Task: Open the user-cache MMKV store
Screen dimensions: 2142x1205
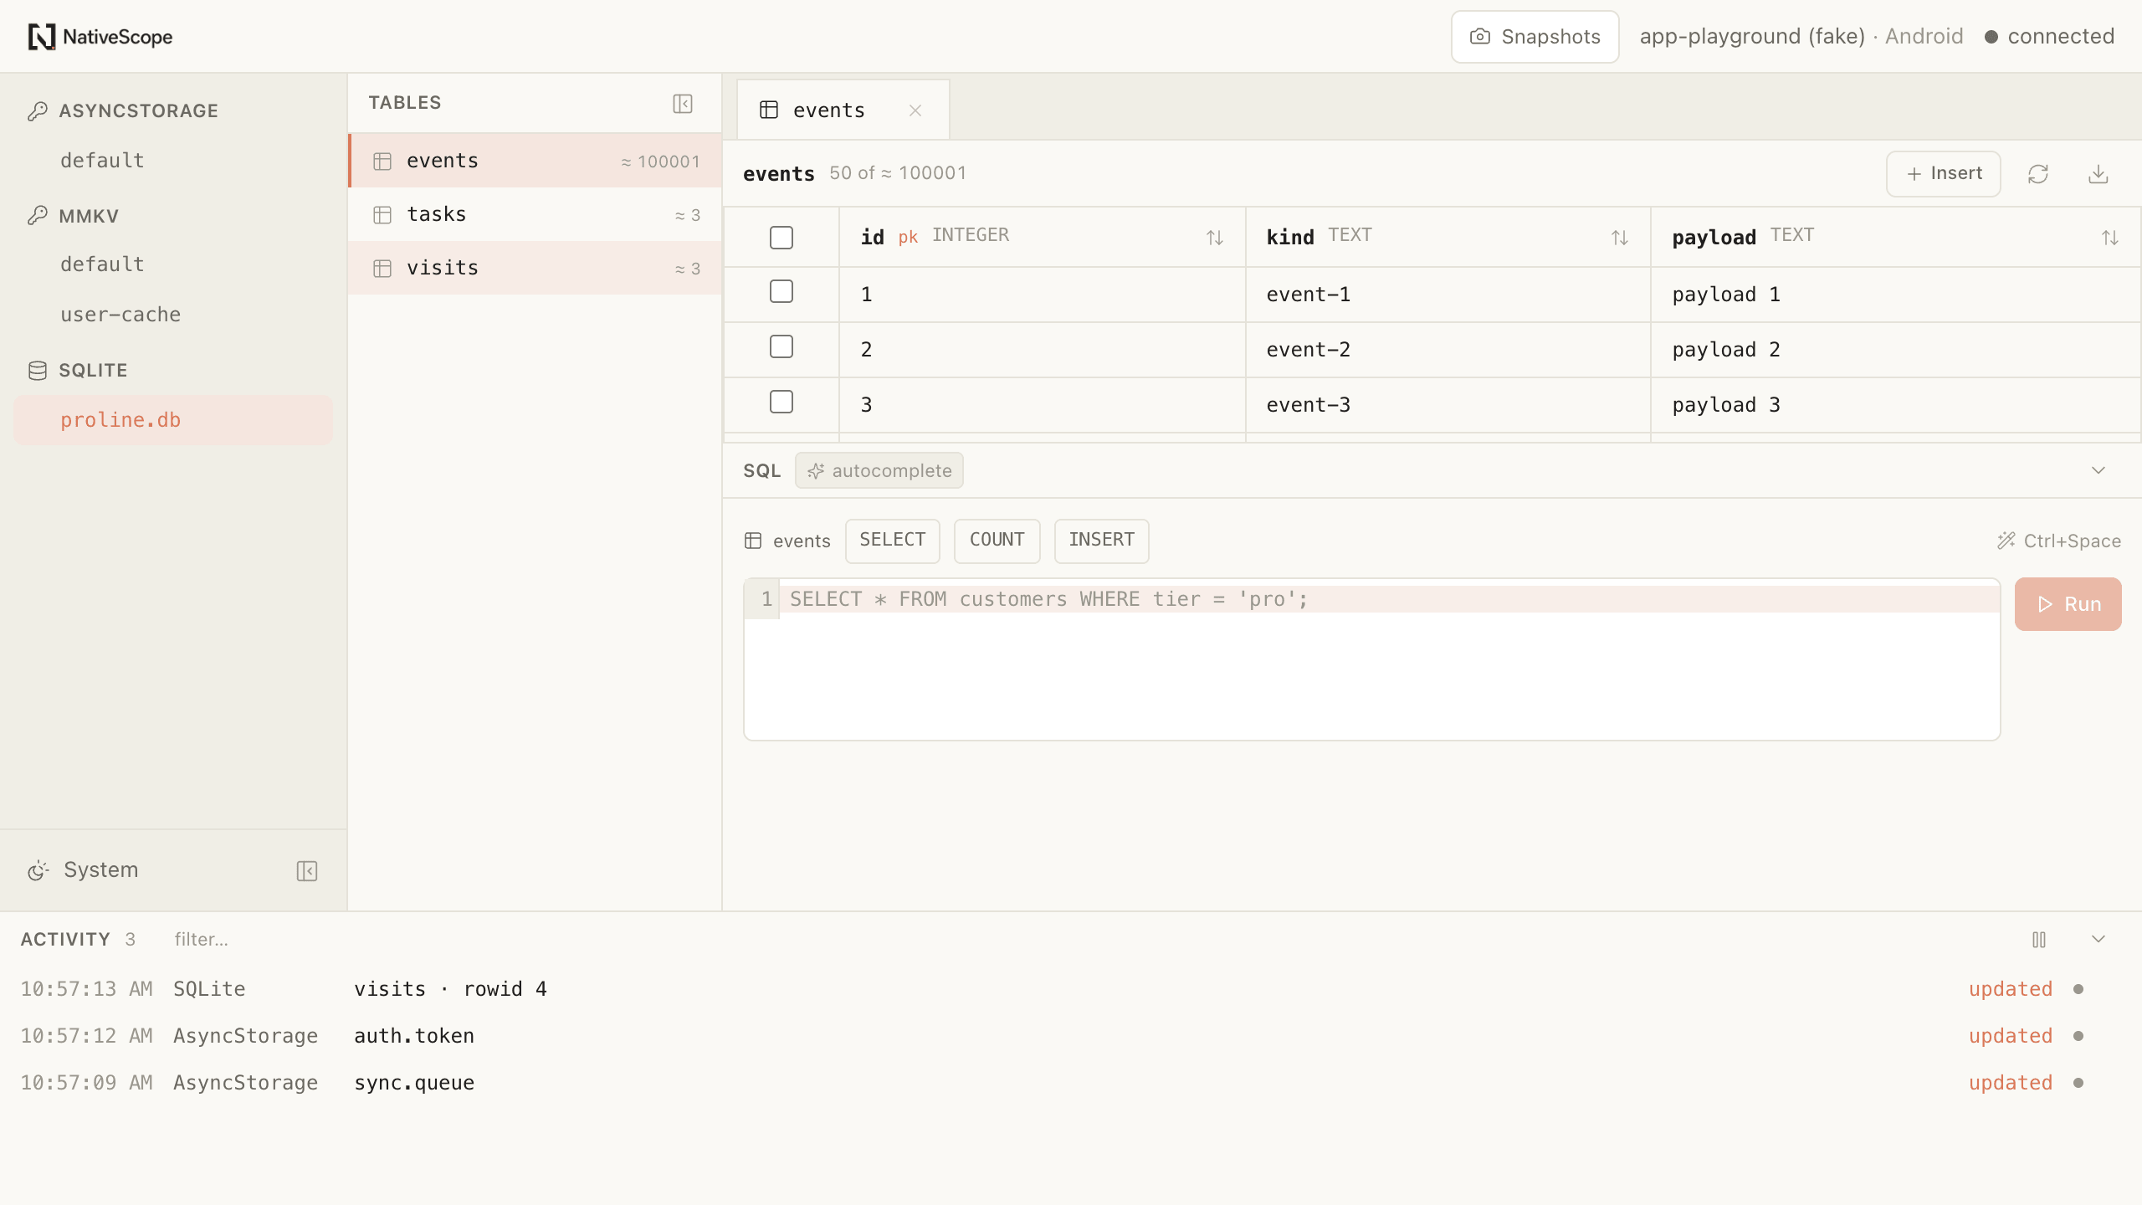Action: (173, 315)
